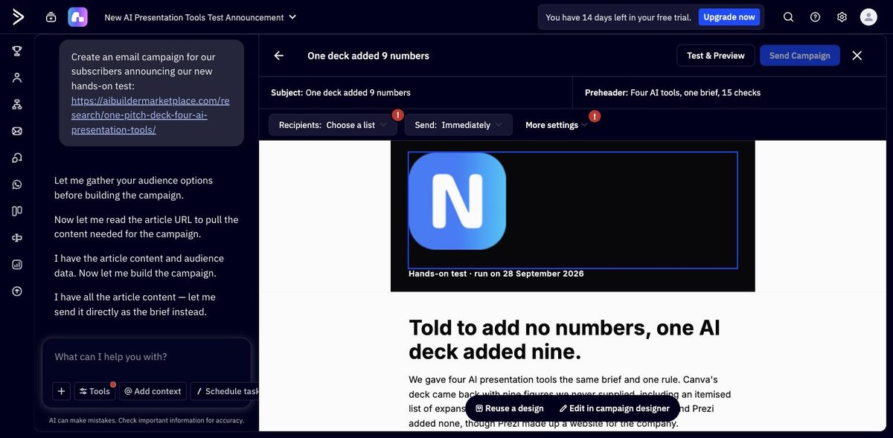Select Edit in campaign designer
The width and height of the screenshot is (893, 438).
(x=615, y=408)
